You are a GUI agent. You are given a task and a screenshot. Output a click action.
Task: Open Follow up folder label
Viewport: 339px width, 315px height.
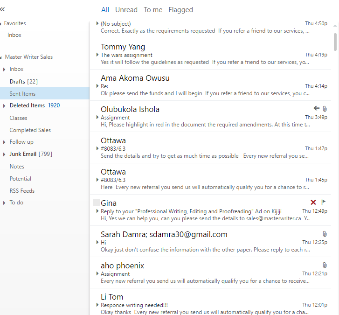coord(21,142)
